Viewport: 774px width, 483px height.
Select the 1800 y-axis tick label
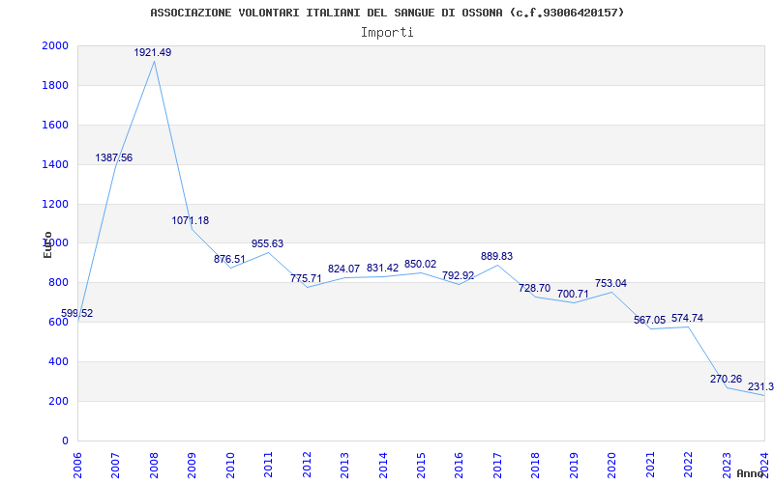(56, 85)
